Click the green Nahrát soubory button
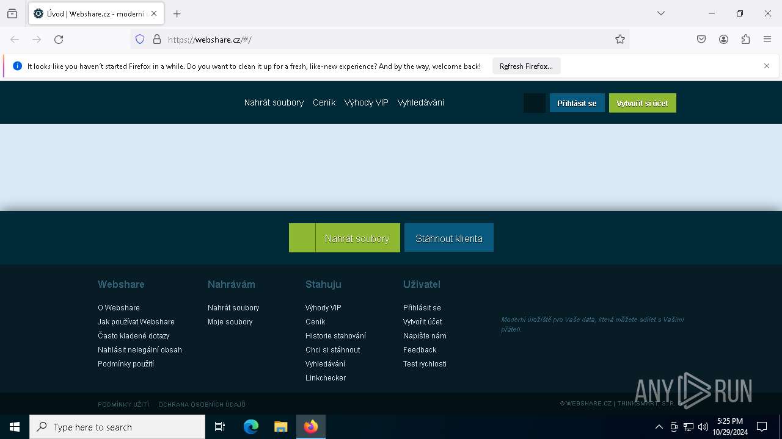 click(345, 238)
